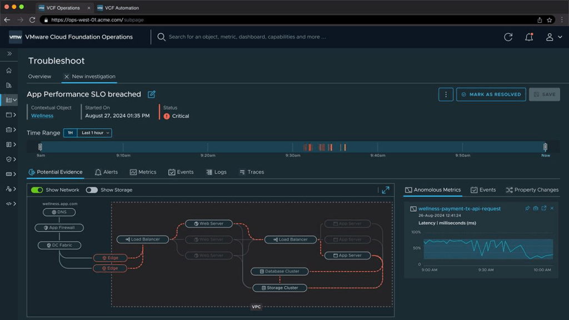Click the refresh icon in header
Viewport: 569px width, 320px height.
[508, 37]
